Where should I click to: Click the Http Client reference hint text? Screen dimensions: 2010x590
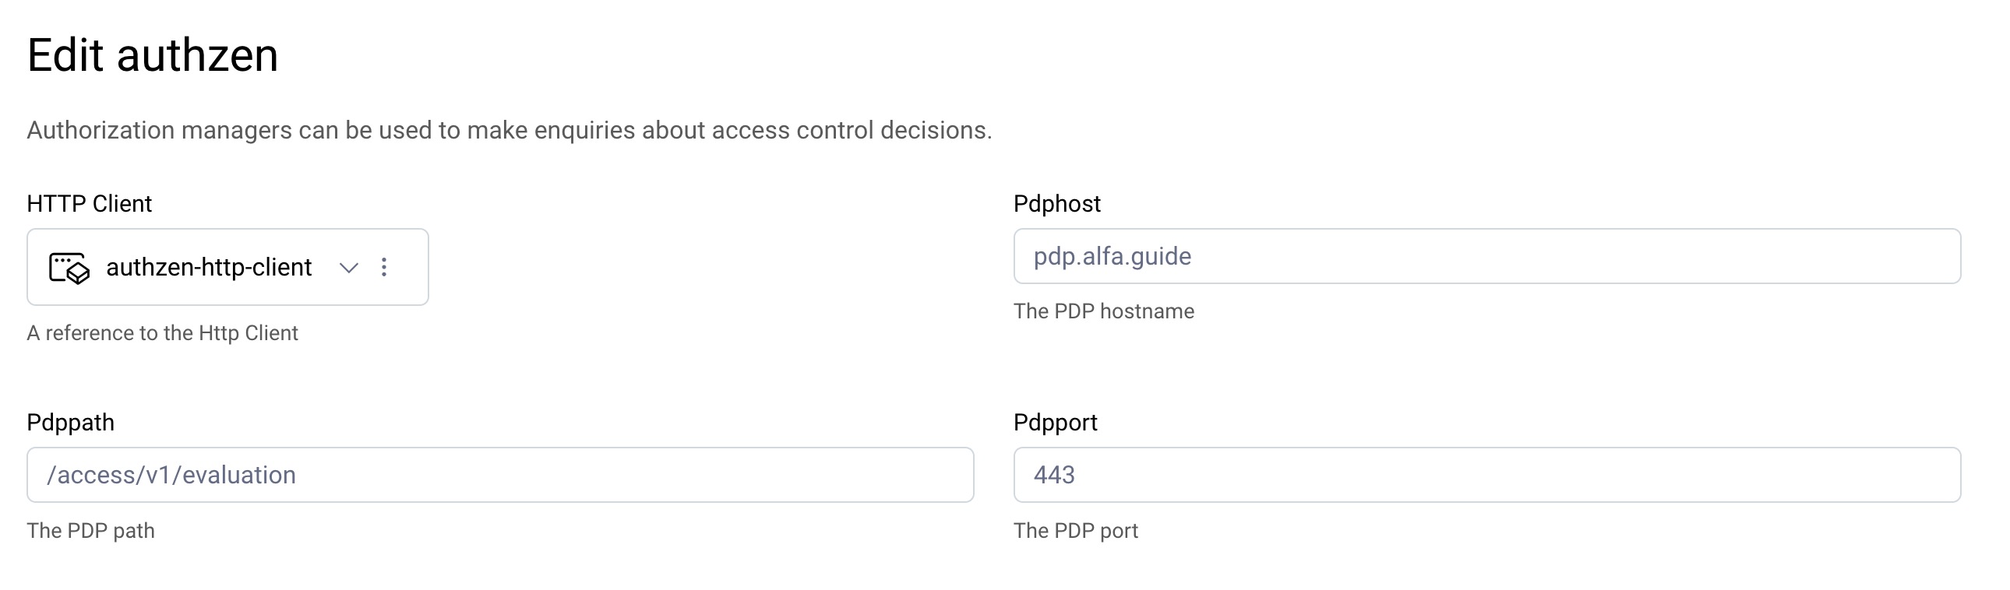click(162, 333)
